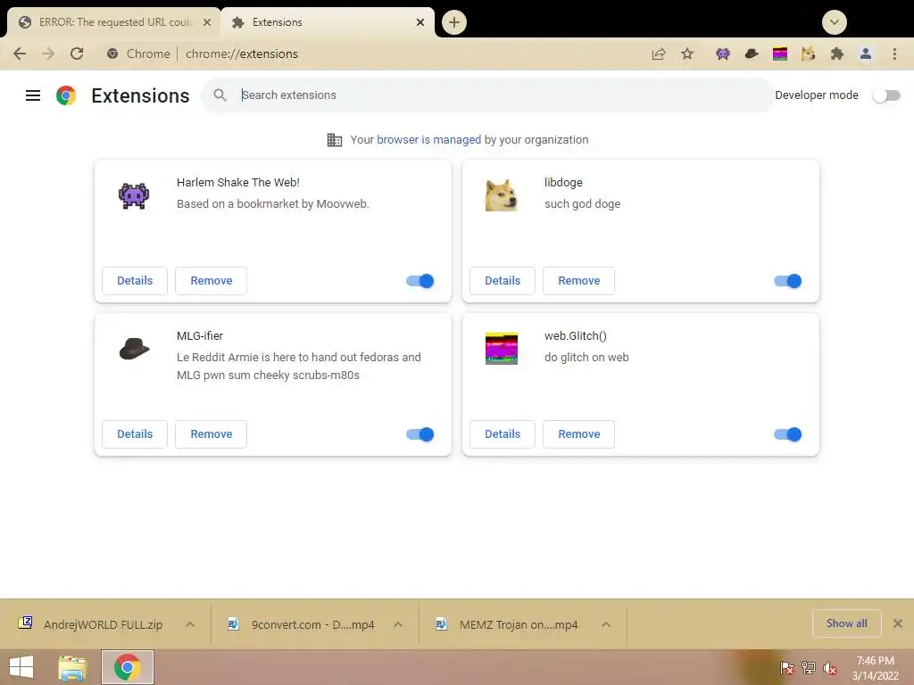
Task: Click the MLG-ifier fedora card icon
Action: [134, 349]
